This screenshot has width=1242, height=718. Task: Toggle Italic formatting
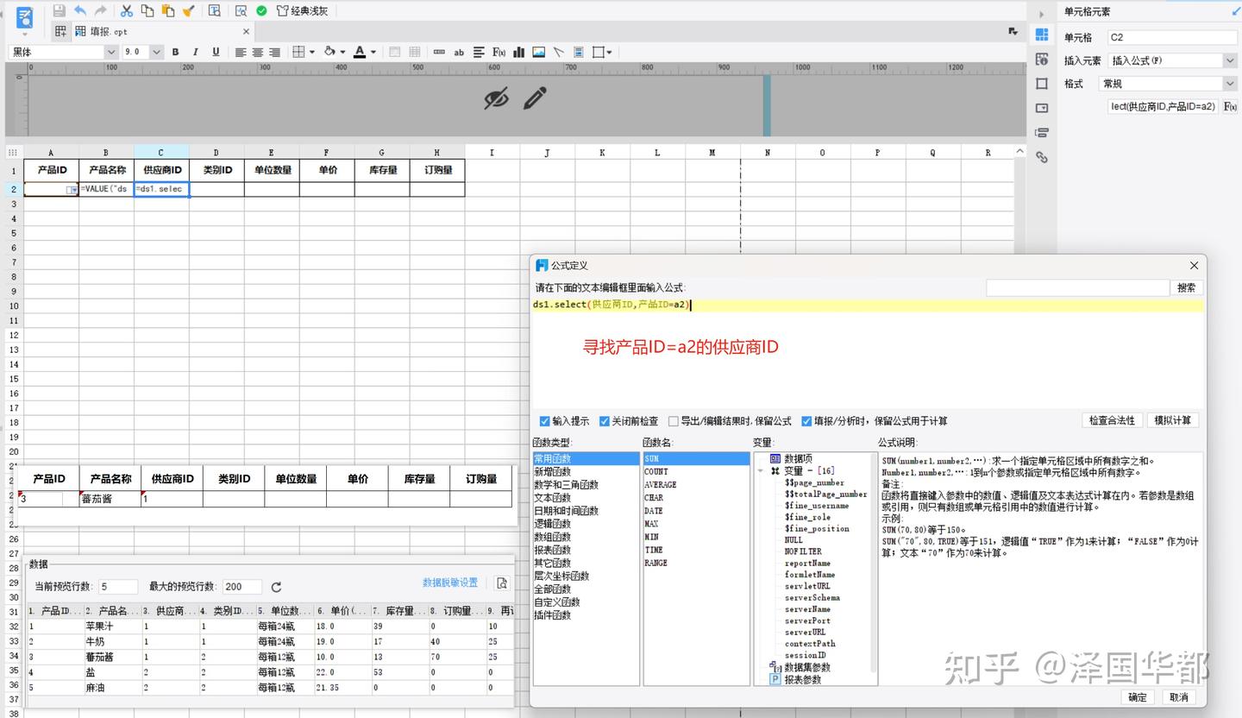[x=196, y=52]
